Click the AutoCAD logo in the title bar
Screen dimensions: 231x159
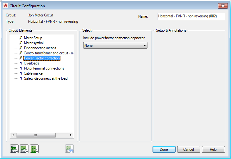[x=5, y=6]
